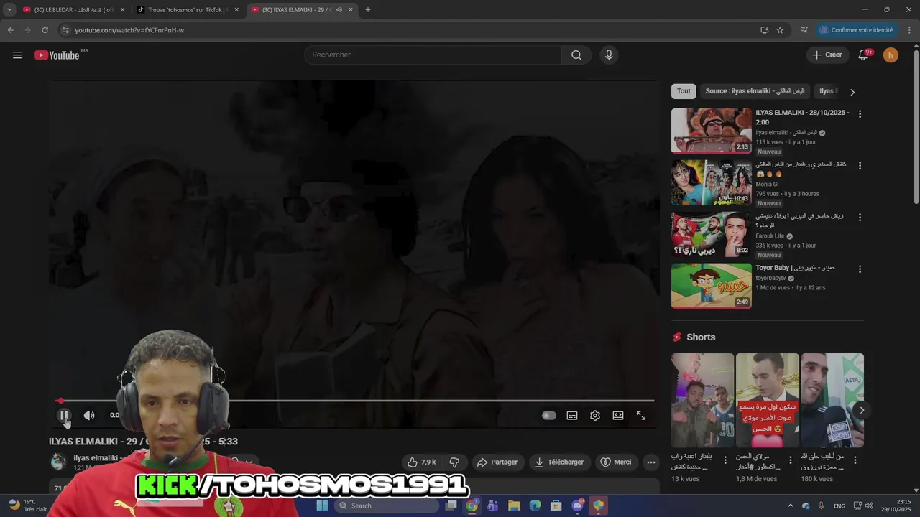The height and width of the screenshot is (517, 920).
Task: Show next Shorts with the arrow
Action: 862,411
